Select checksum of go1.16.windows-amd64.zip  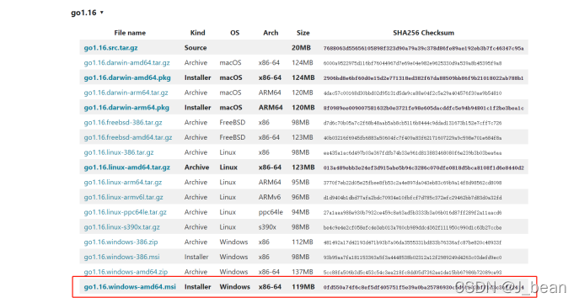412,273
